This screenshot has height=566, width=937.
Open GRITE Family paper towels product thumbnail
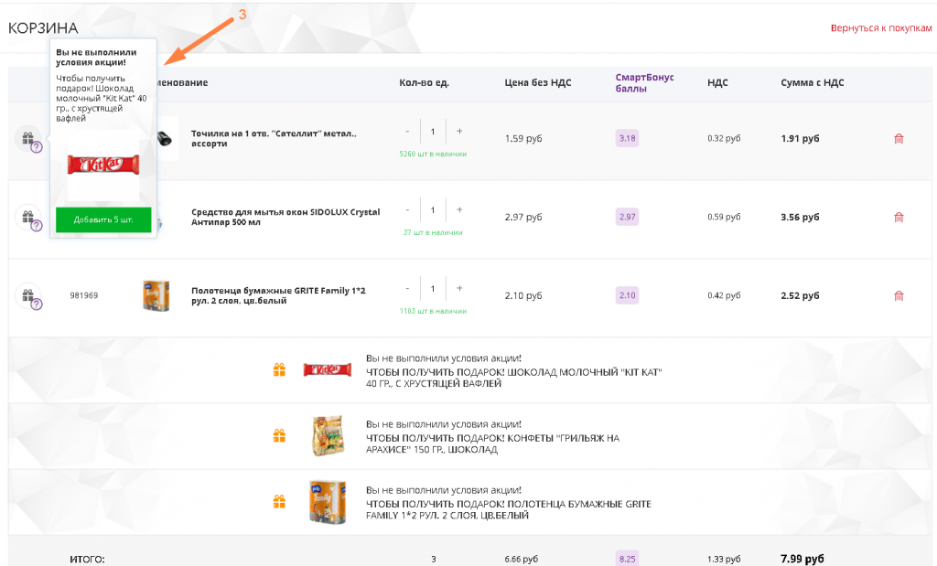point(156,296)
